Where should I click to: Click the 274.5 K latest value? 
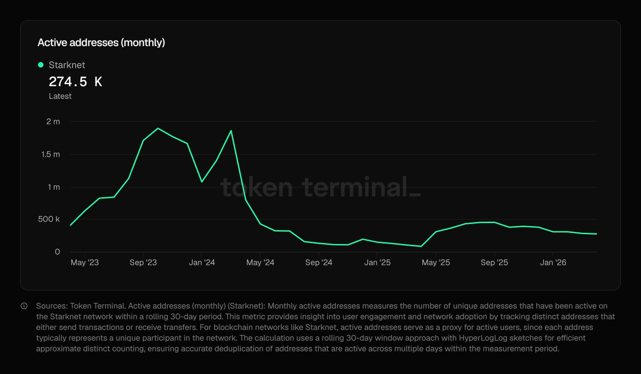click(x=75, y=82)
